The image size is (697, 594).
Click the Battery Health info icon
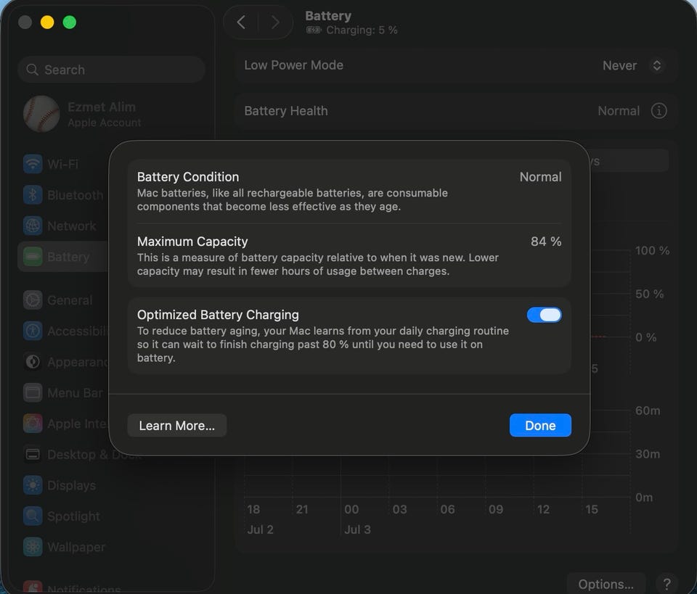(x=659, y=110)
